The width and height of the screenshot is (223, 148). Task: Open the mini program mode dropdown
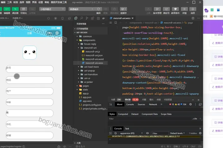(52, 9)
